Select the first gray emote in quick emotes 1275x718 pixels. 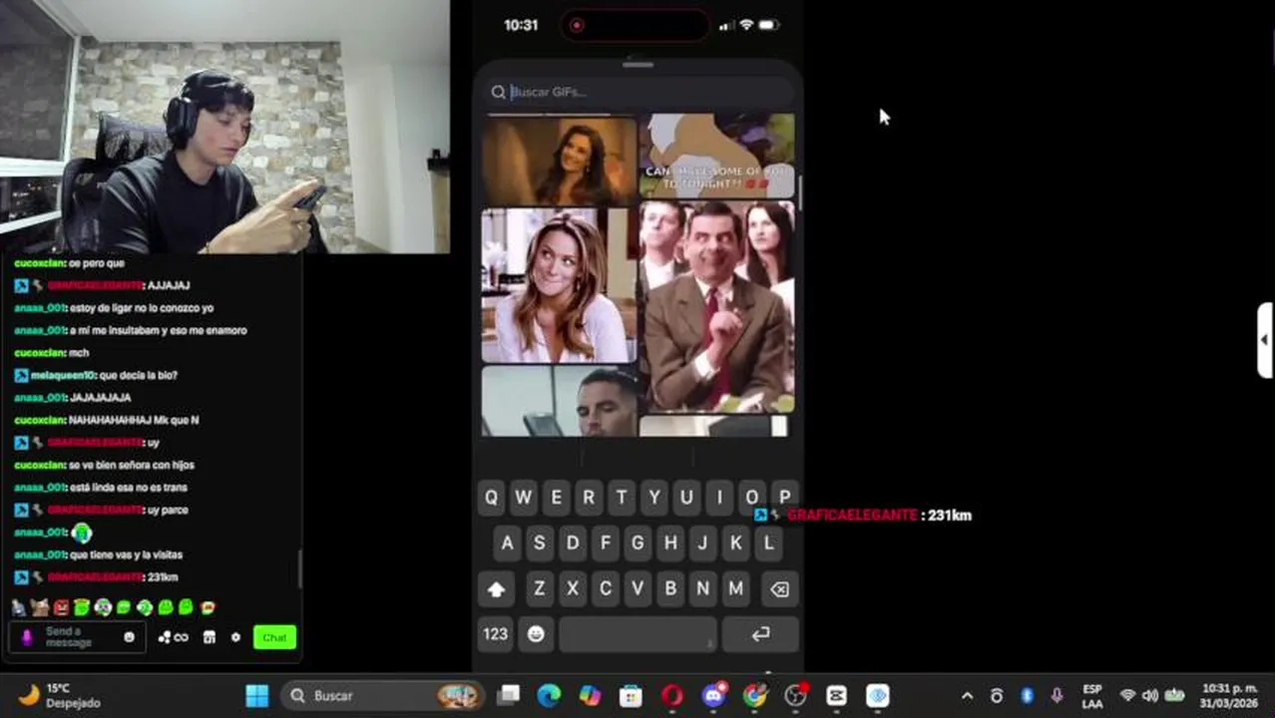point(19,606)
